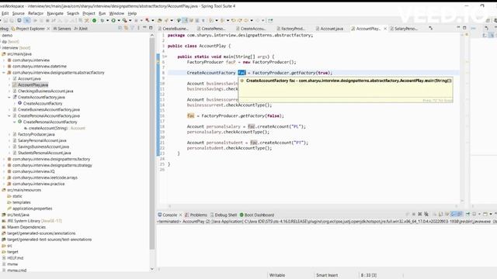Viewport: 497px width, 279px height.
Task: Click Remove Launch X in Console toolbar
Action: tap(420, 215)
